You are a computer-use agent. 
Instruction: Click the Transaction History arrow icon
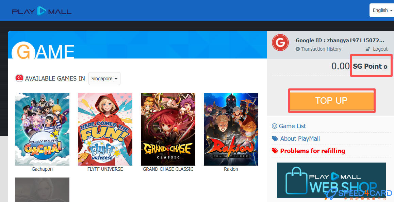coord(298,49)
